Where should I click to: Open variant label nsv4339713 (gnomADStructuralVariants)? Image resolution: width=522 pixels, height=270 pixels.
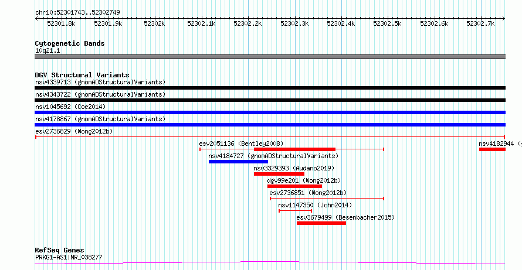point(100,82)
